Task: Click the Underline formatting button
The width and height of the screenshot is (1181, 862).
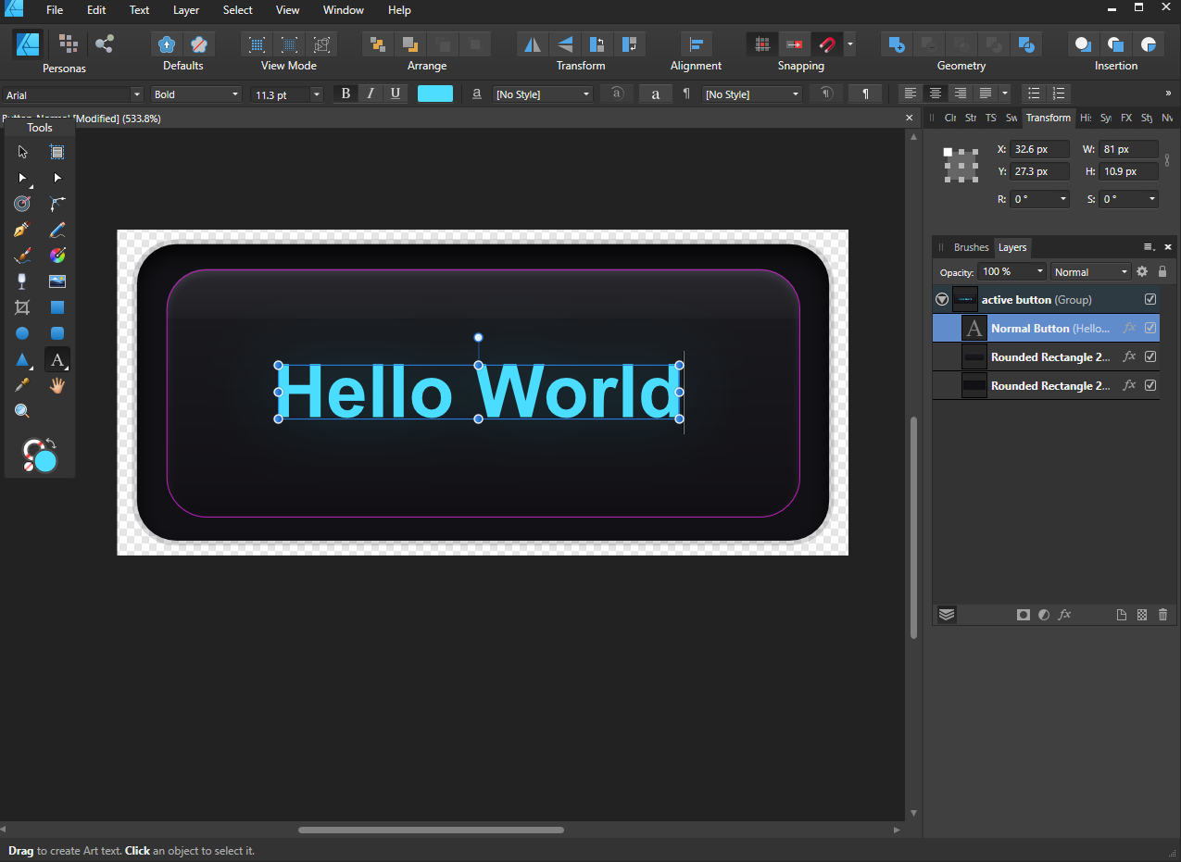Action: 396,94
